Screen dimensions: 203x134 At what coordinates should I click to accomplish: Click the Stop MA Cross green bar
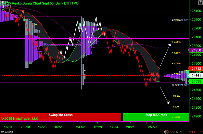[156, 117]
